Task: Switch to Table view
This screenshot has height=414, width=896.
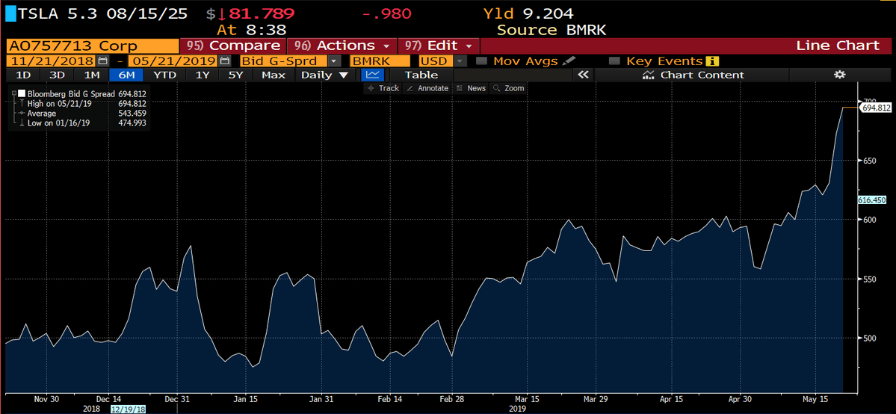Action: pos(421,75)
